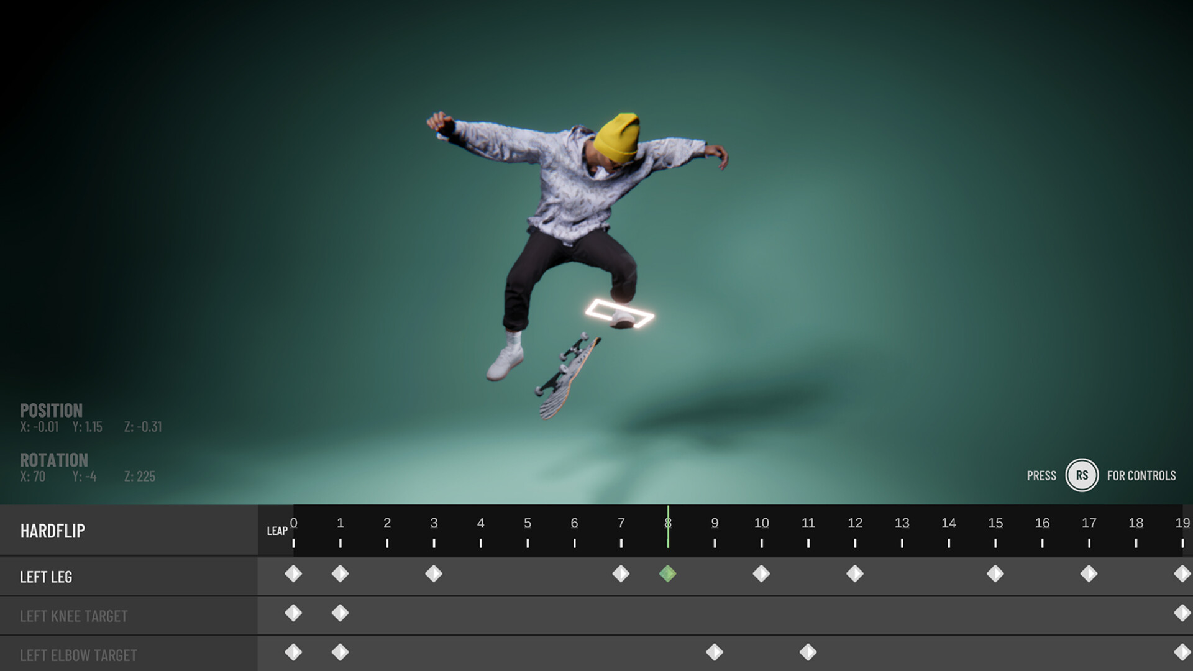The height and width of the screenshot is (671, 1193).
Task: Select the Left Leg keyframe at frame 17
Action: point(1089,575)
